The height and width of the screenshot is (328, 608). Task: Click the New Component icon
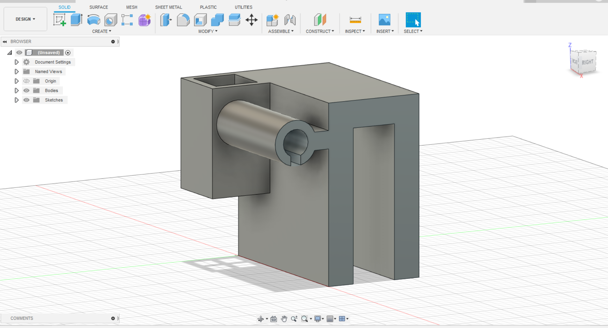click(x=272, y=20)
